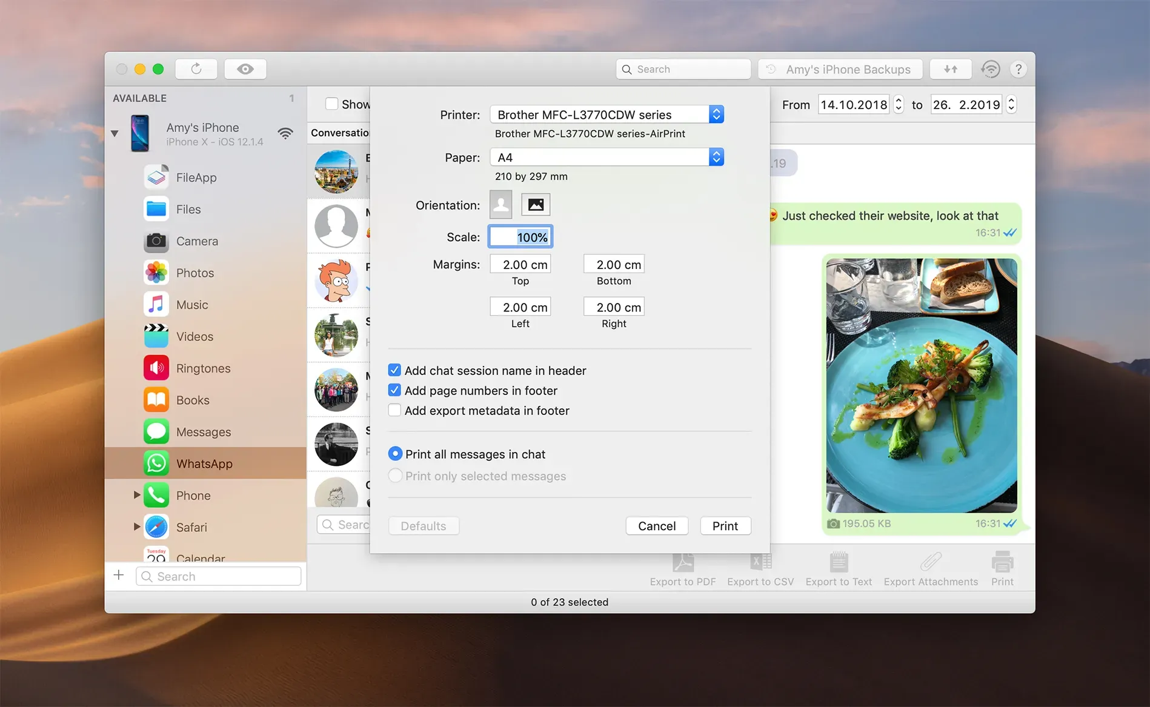Select Print all messages in chat
This screenshot has width=1150, height=707.
395,454
